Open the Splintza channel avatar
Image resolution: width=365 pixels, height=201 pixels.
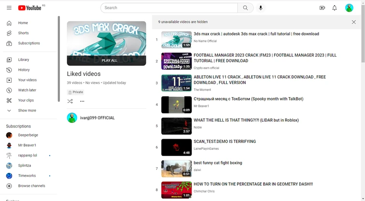coord(9,165)
